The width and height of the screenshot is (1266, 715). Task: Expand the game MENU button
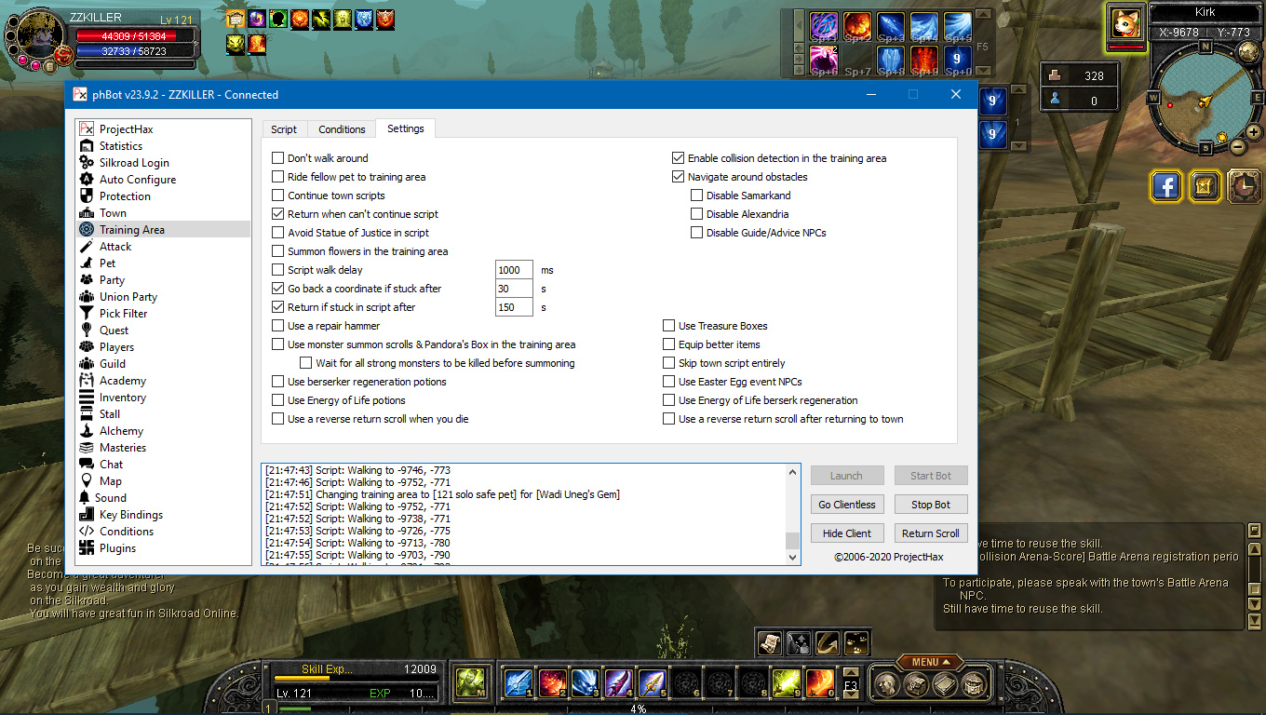[x=930, y=662]
